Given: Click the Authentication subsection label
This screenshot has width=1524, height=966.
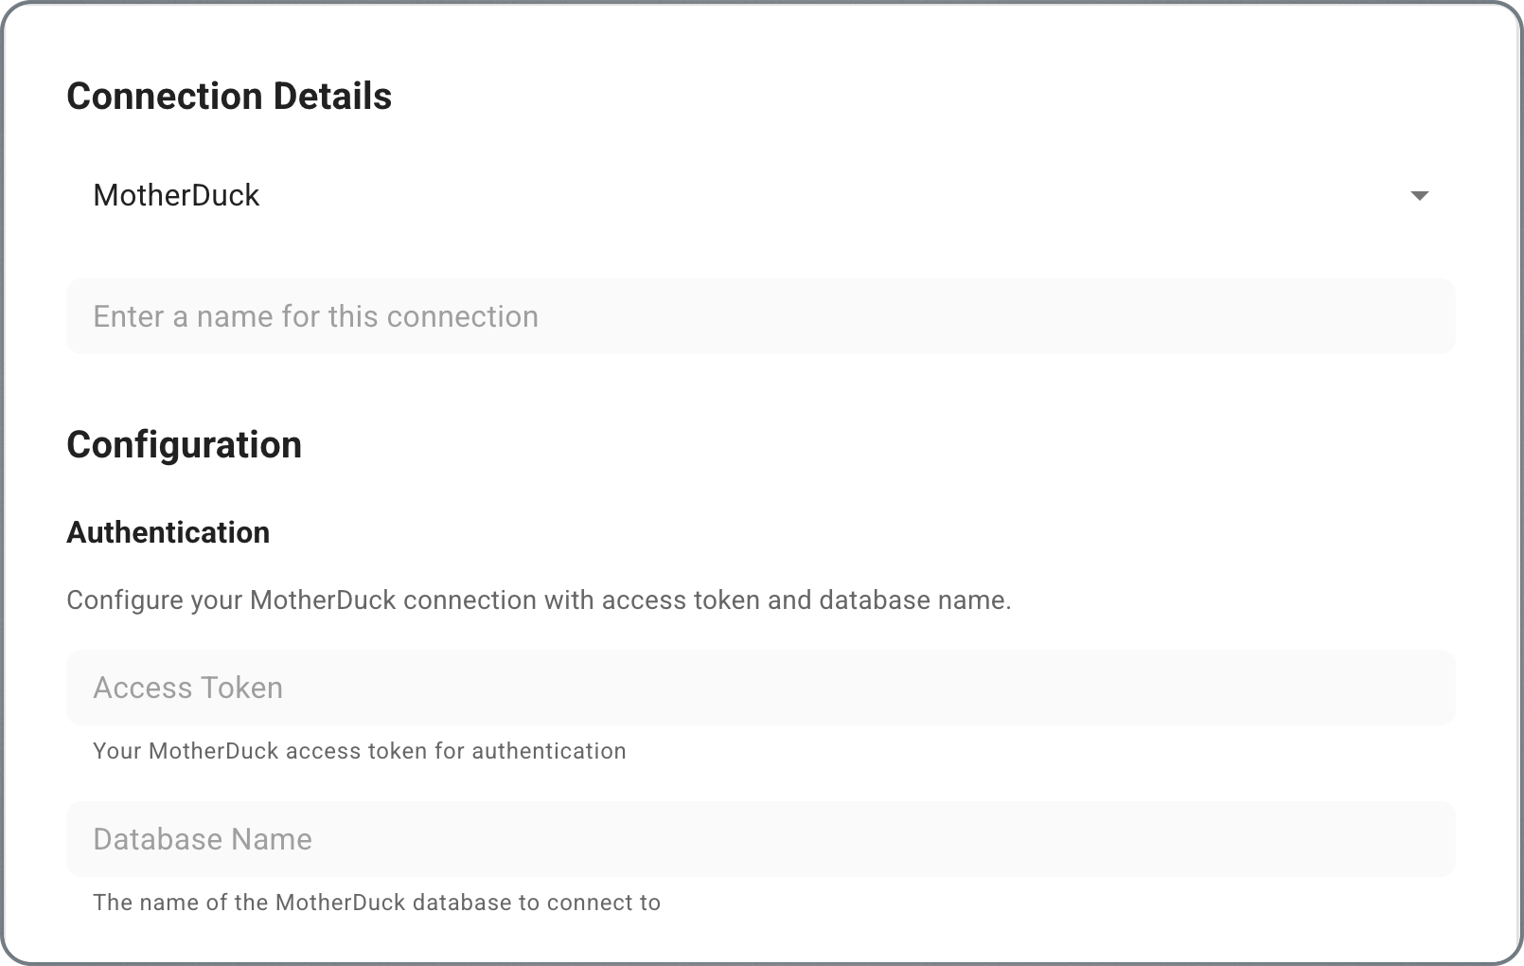Looking at the screenshot, I should 168,532.
